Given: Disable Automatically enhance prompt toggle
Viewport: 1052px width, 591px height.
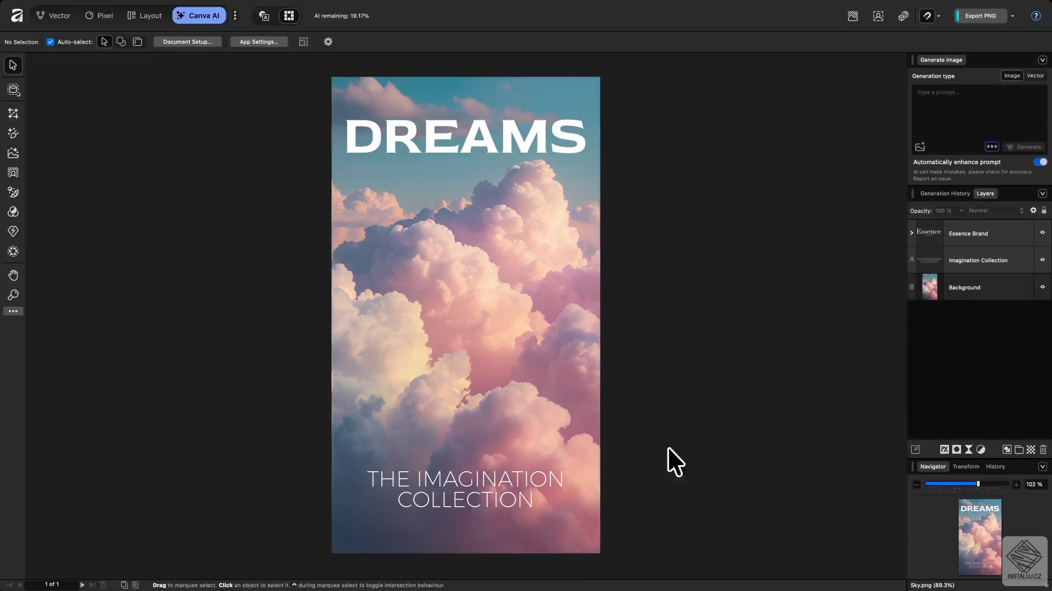Looking at the screenshot, I should [1040, 162].
